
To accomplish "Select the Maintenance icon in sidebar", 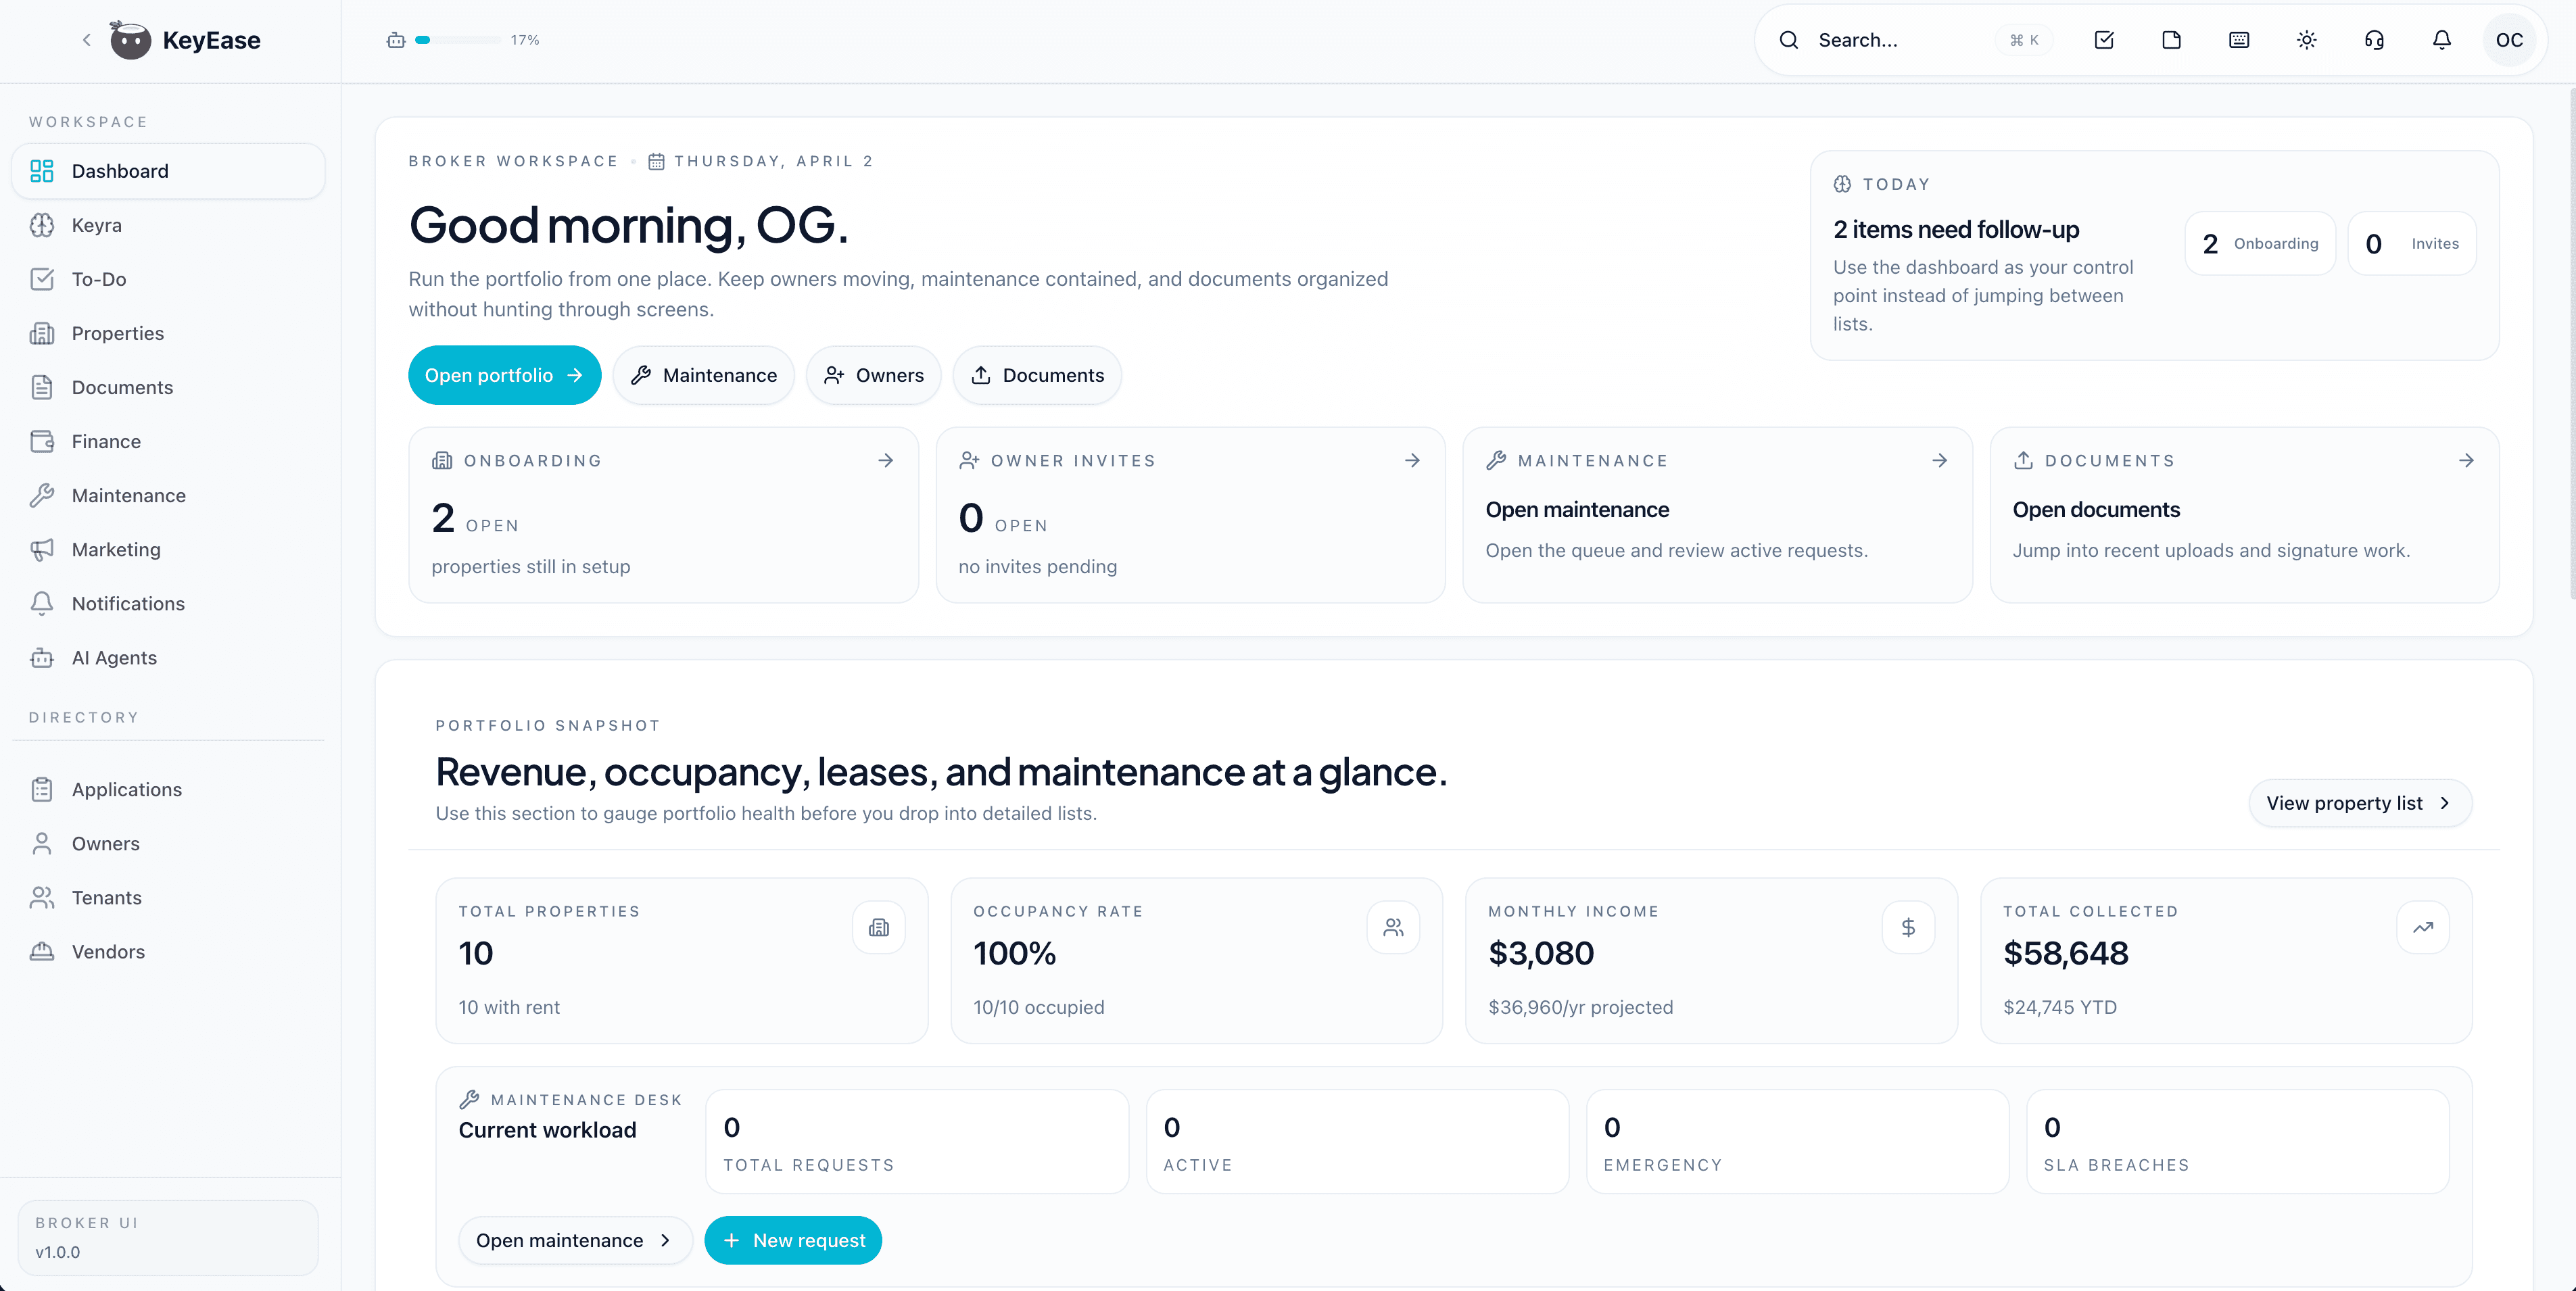I will point(42,495).
